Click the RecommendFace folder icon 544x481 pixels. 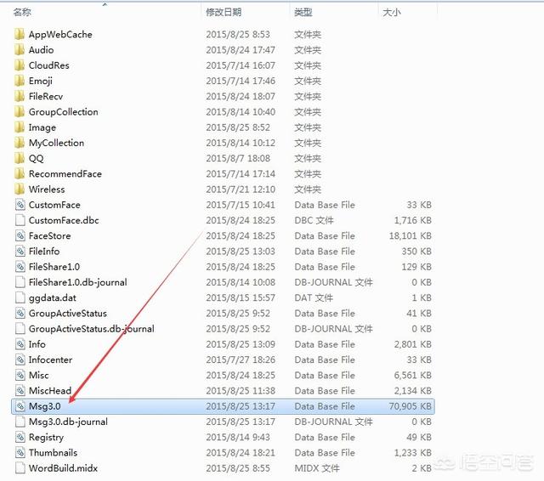(20, 173)
